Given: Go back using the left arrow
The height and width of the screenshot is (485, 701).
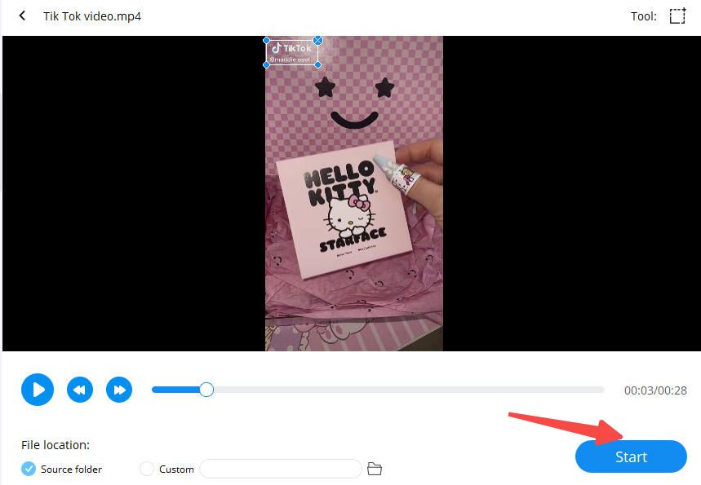Looking at the screenshot, I should pyautogui.click(x=22, y=16).
